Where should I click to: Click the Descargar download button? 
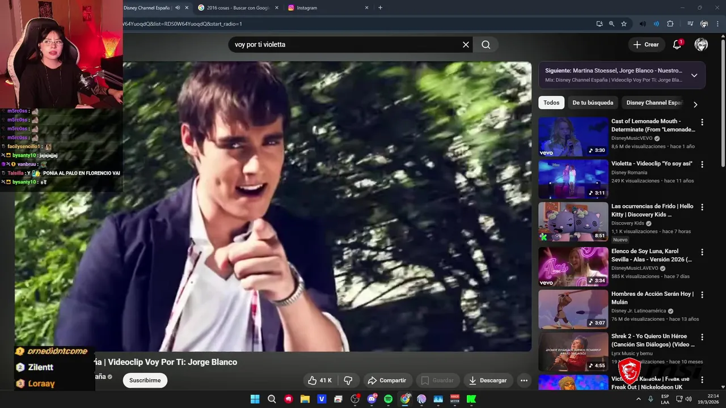click(x=488, y=380)
